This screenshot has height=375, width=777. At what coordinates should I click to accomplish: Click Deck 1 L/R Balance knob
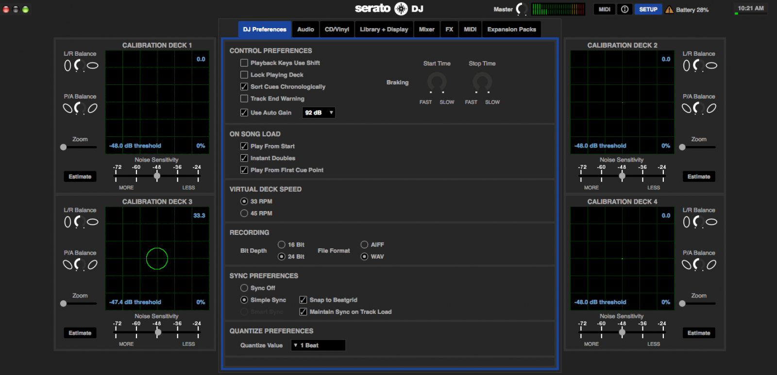click(78, 65)
